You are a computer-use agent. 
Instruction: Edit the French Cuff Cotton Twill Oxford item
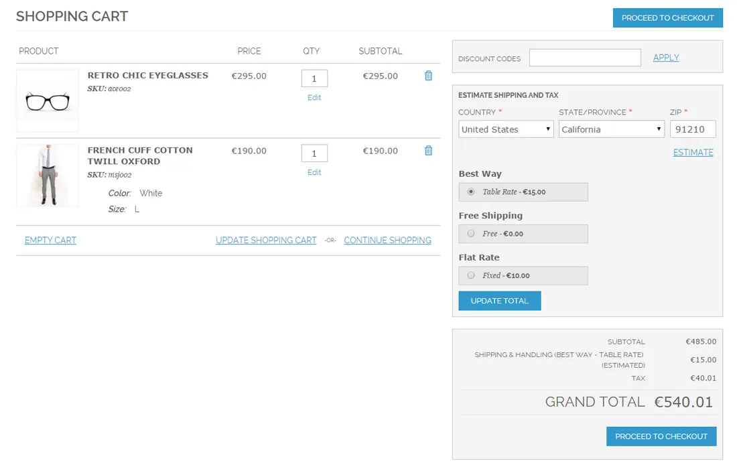click(314, 172)
